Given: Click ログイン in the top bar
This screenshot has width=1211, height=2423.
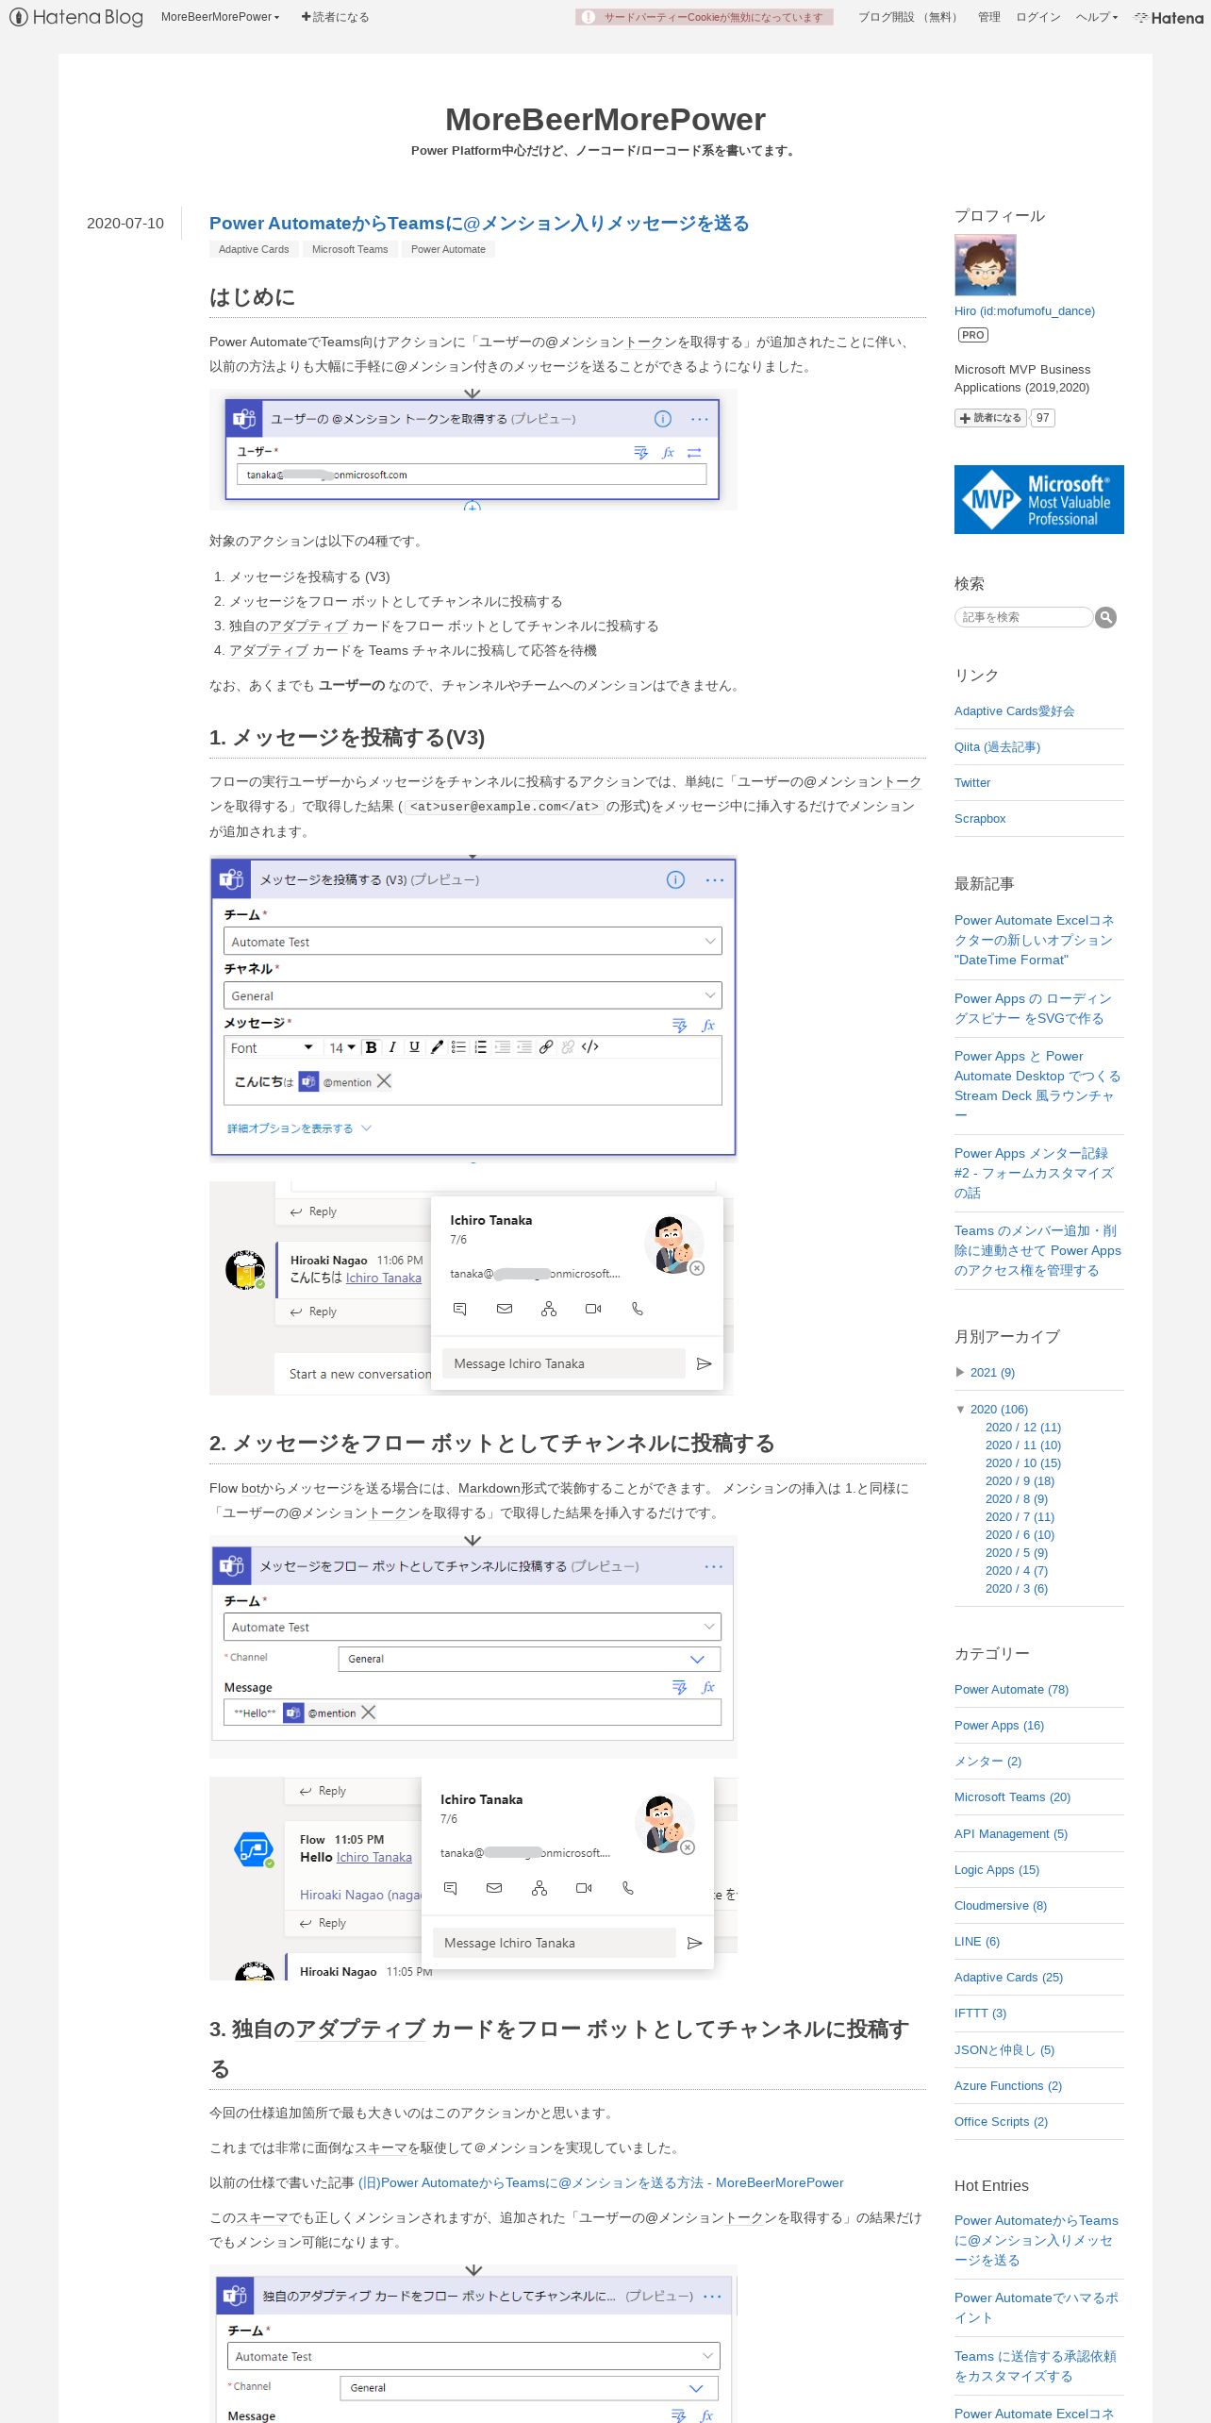Looking at the screenshot, I should [x=1037, y=17].
